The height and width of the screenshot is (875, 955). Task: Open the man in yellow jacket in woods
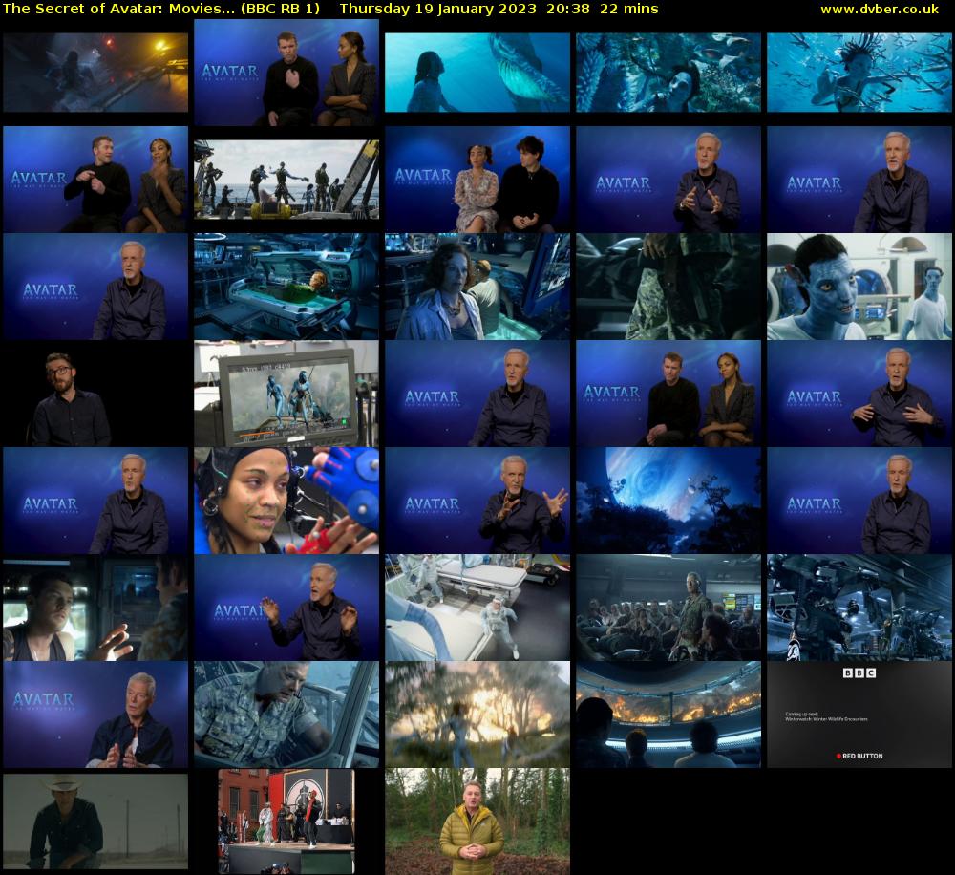[x=477, y=822]
